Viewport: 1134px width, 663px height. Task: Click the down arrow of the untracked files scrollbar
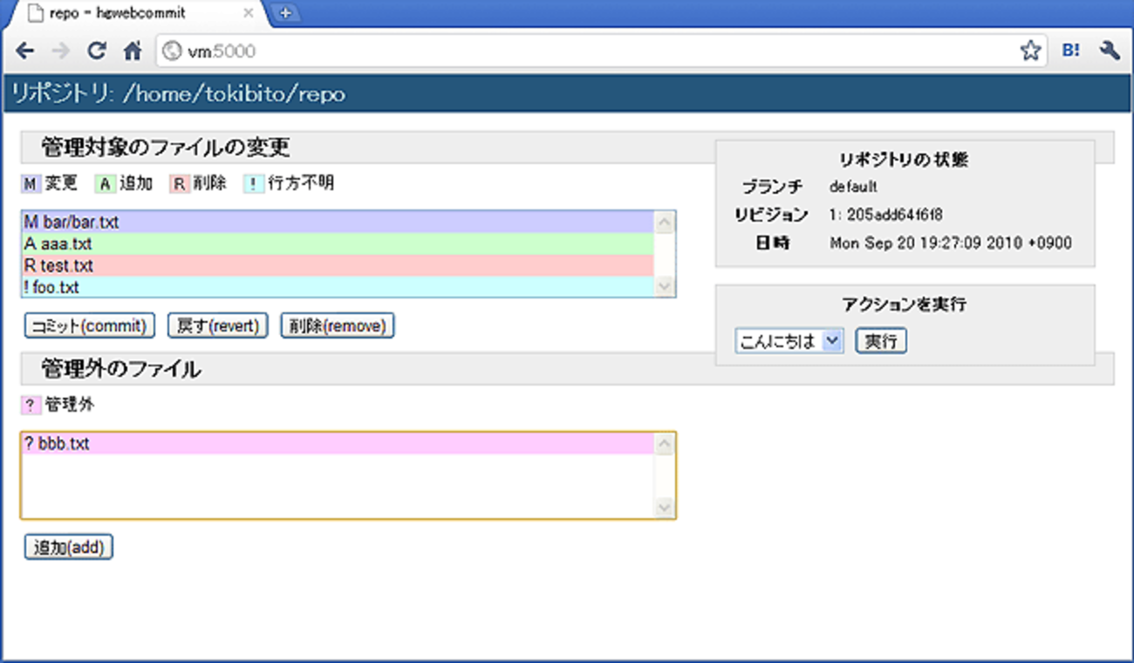(665, 508)
